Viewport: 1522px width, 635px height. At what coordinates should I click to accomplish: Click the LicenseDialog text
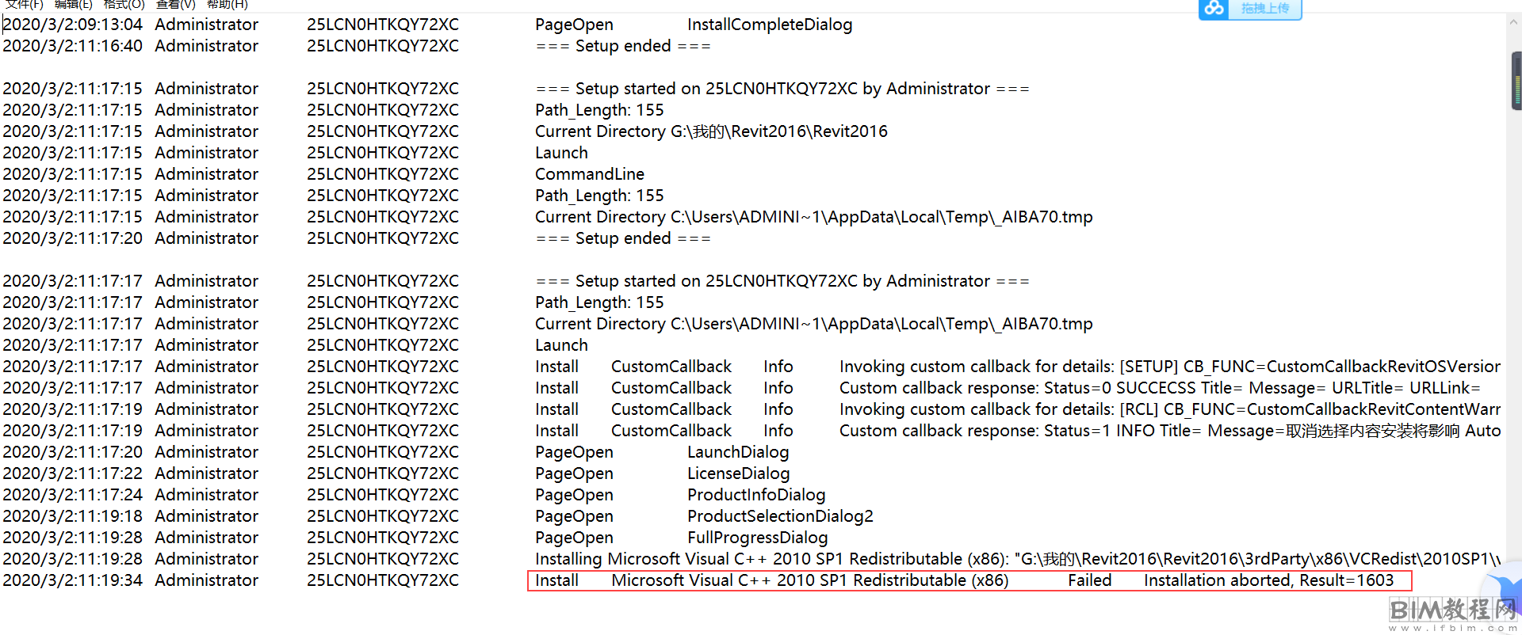[x=738, y=473]
